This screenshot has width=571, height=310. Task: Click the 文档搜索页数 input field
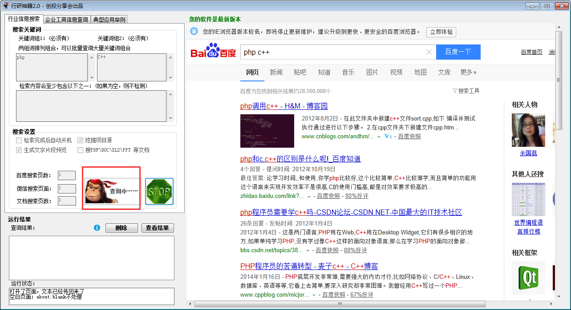(67, 201)
